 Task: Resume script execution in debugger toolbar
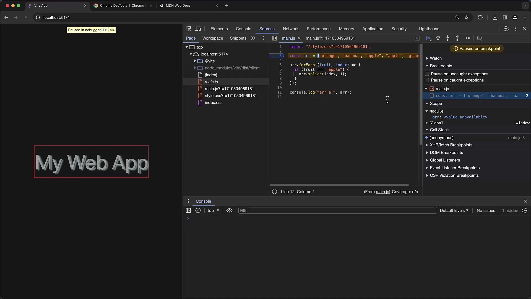428,38
